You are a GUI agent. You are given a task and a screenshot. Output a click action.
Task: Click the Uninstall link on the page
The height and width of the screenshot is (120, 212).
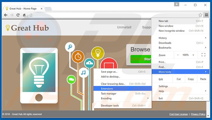124,27
